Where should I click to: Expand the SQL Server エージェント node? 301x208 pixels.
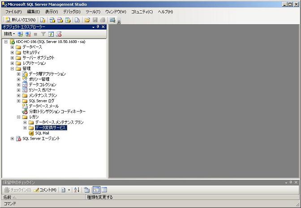[x=12, y=138]
